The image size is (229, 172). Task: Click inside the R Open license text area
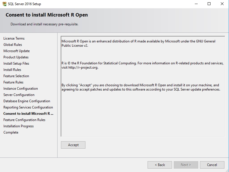[x=143, y=114]
